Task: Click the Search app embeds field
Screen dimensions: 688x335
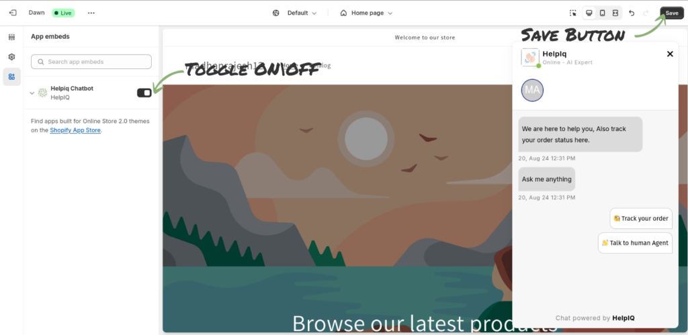Action: [x=91, y=62]
